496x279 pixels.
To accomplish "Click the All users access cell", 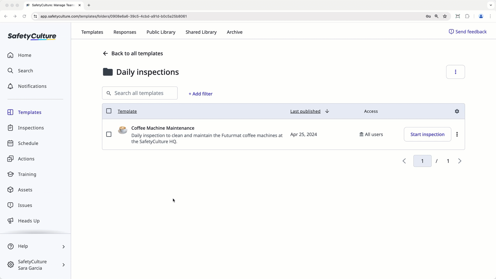I will (371, 135).
